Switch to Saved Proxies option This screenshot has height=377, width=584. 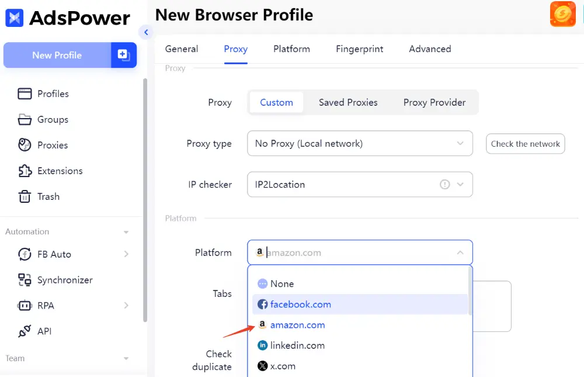tap(348, 102)
